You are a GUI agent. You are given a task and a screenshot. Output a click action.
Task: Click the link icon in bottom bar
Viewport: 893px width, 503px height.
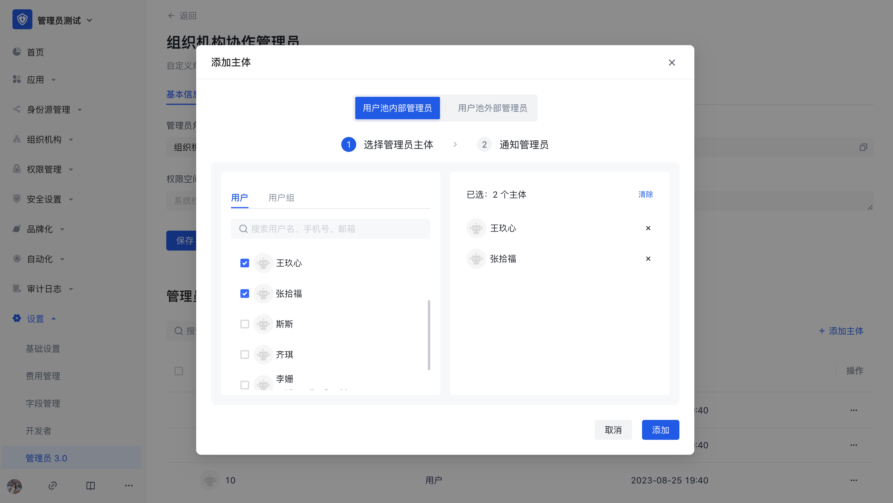[x=52, y=485]
